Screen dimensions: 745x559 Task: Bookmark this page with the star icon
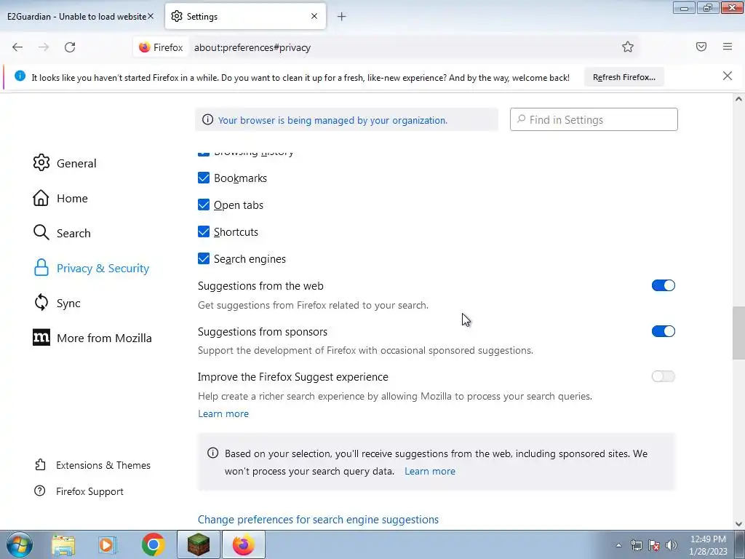click(628, 47)
